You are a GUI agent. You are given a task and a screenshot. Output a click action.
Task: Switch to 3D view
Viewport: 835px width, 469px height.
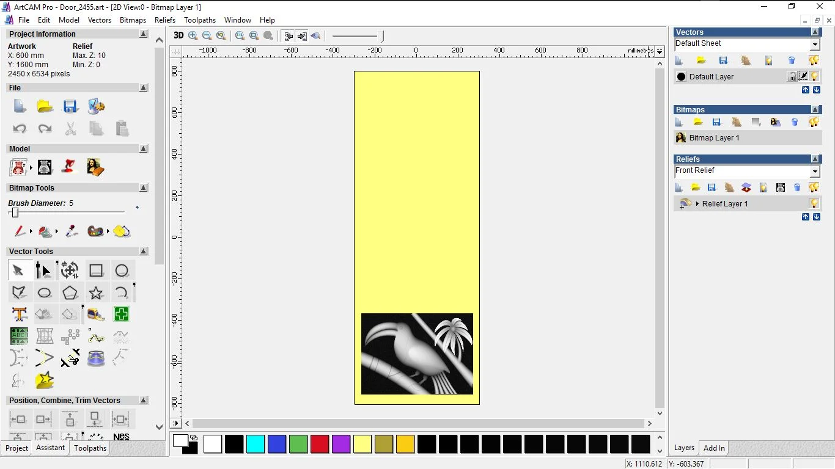178,35
